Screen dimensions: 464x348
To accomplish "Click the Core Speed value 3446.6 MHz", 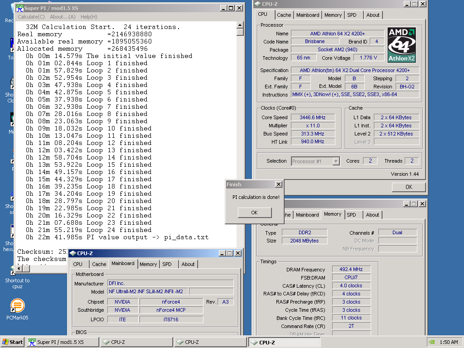I will pos(313,117).
